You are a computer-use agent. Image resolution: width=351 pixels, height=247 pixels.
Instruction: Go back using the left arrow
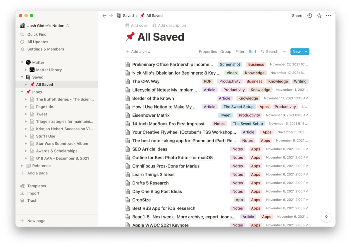pyautogui.click(x=104, y=15)
